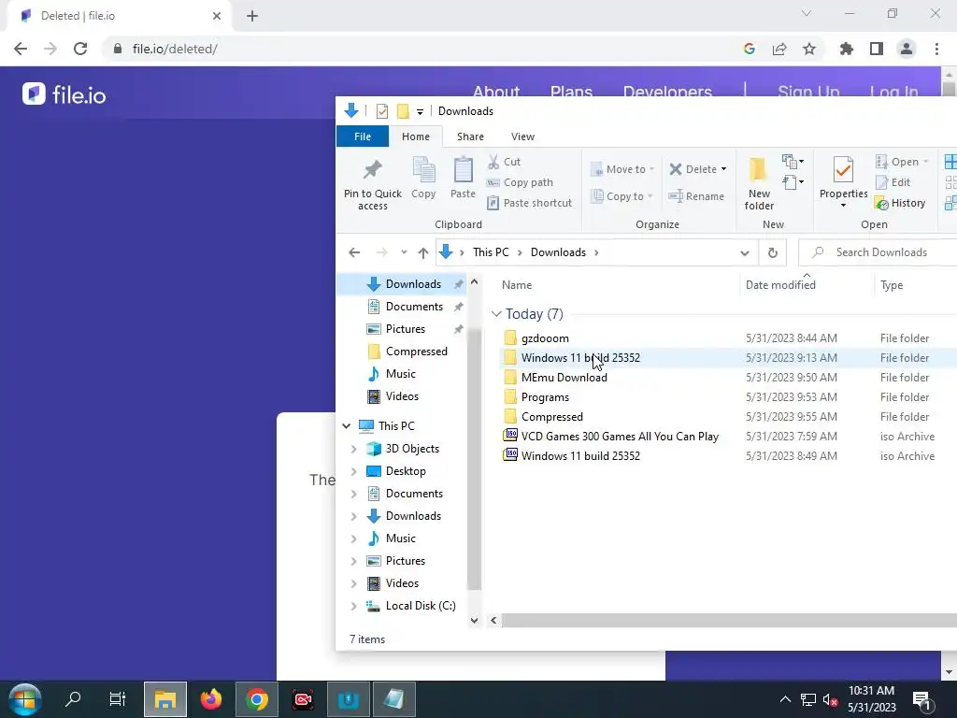Select VCD Games 300 Games iso file
957x718 pixels.
coord(620,437)
